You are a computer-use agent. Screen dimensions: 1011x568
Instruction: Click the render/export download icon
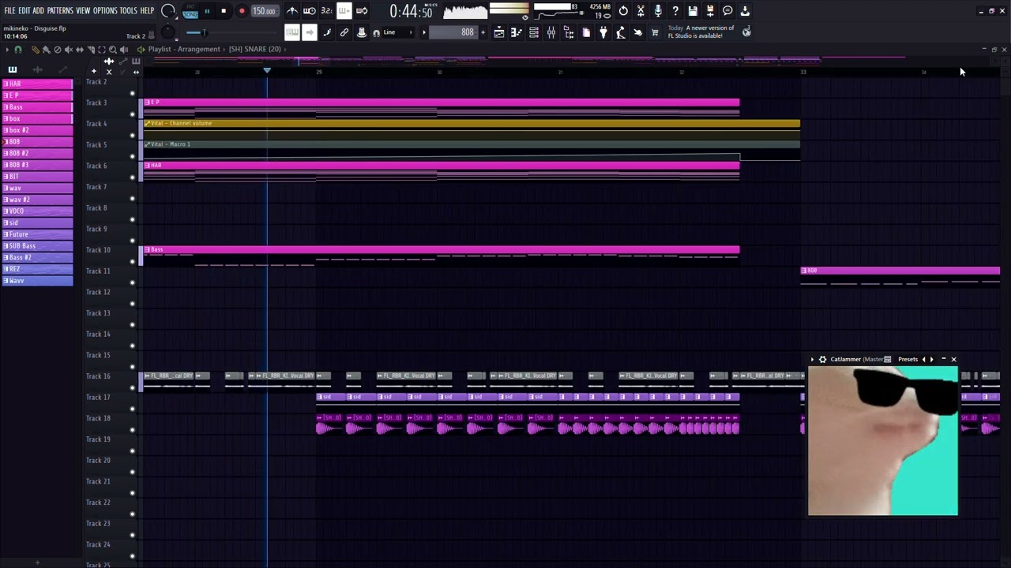coord(745,11)
